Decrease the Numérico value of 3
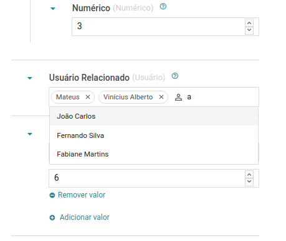Screen dimensions: 286x241 click(x=249, y=30)
